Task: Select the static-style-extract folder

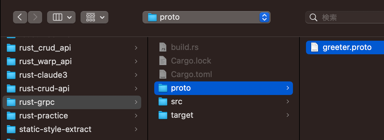Action: click(x=55, y=129)
